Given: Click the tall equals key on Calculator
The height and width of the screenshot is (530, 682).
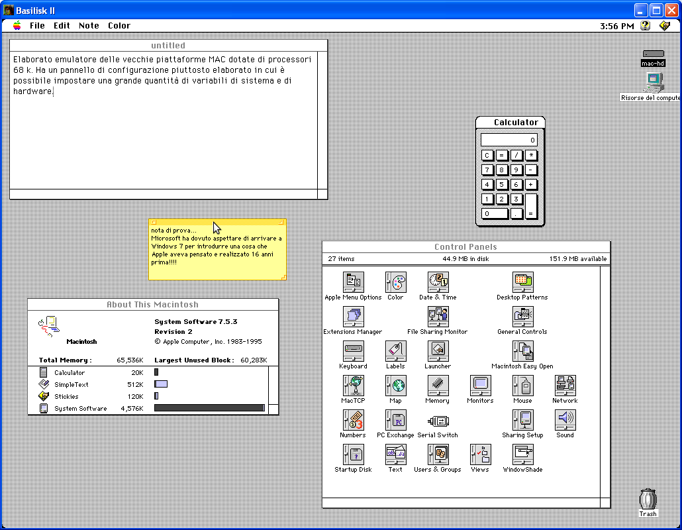Looking at the screenshot, I should 530,206.
